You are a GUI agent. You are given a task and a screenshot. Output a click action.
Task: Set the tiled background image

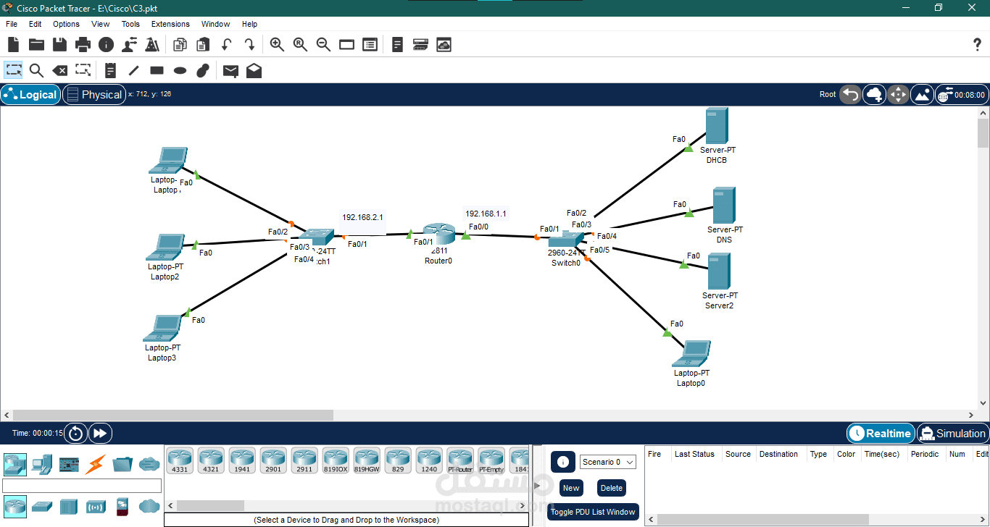point(922,94)
